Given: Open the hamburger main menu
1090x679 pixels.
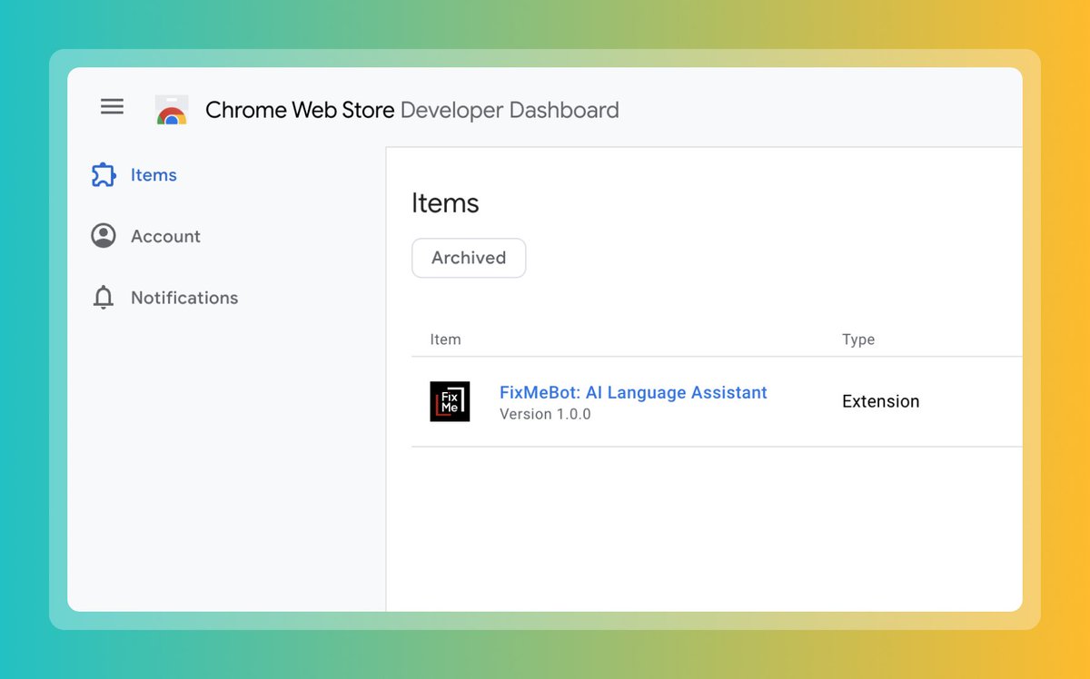Looking at the screenshot, I should point(112,106).
